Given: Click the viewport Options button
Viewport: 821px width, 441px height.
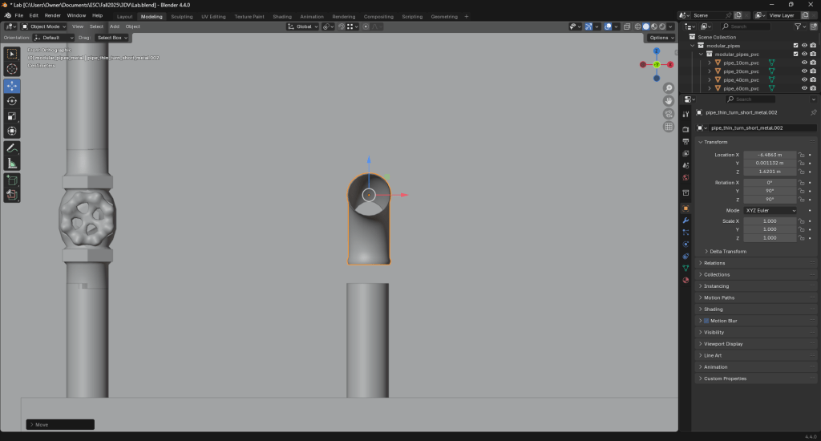Looking at the screenshot, I should pos(661,38).
